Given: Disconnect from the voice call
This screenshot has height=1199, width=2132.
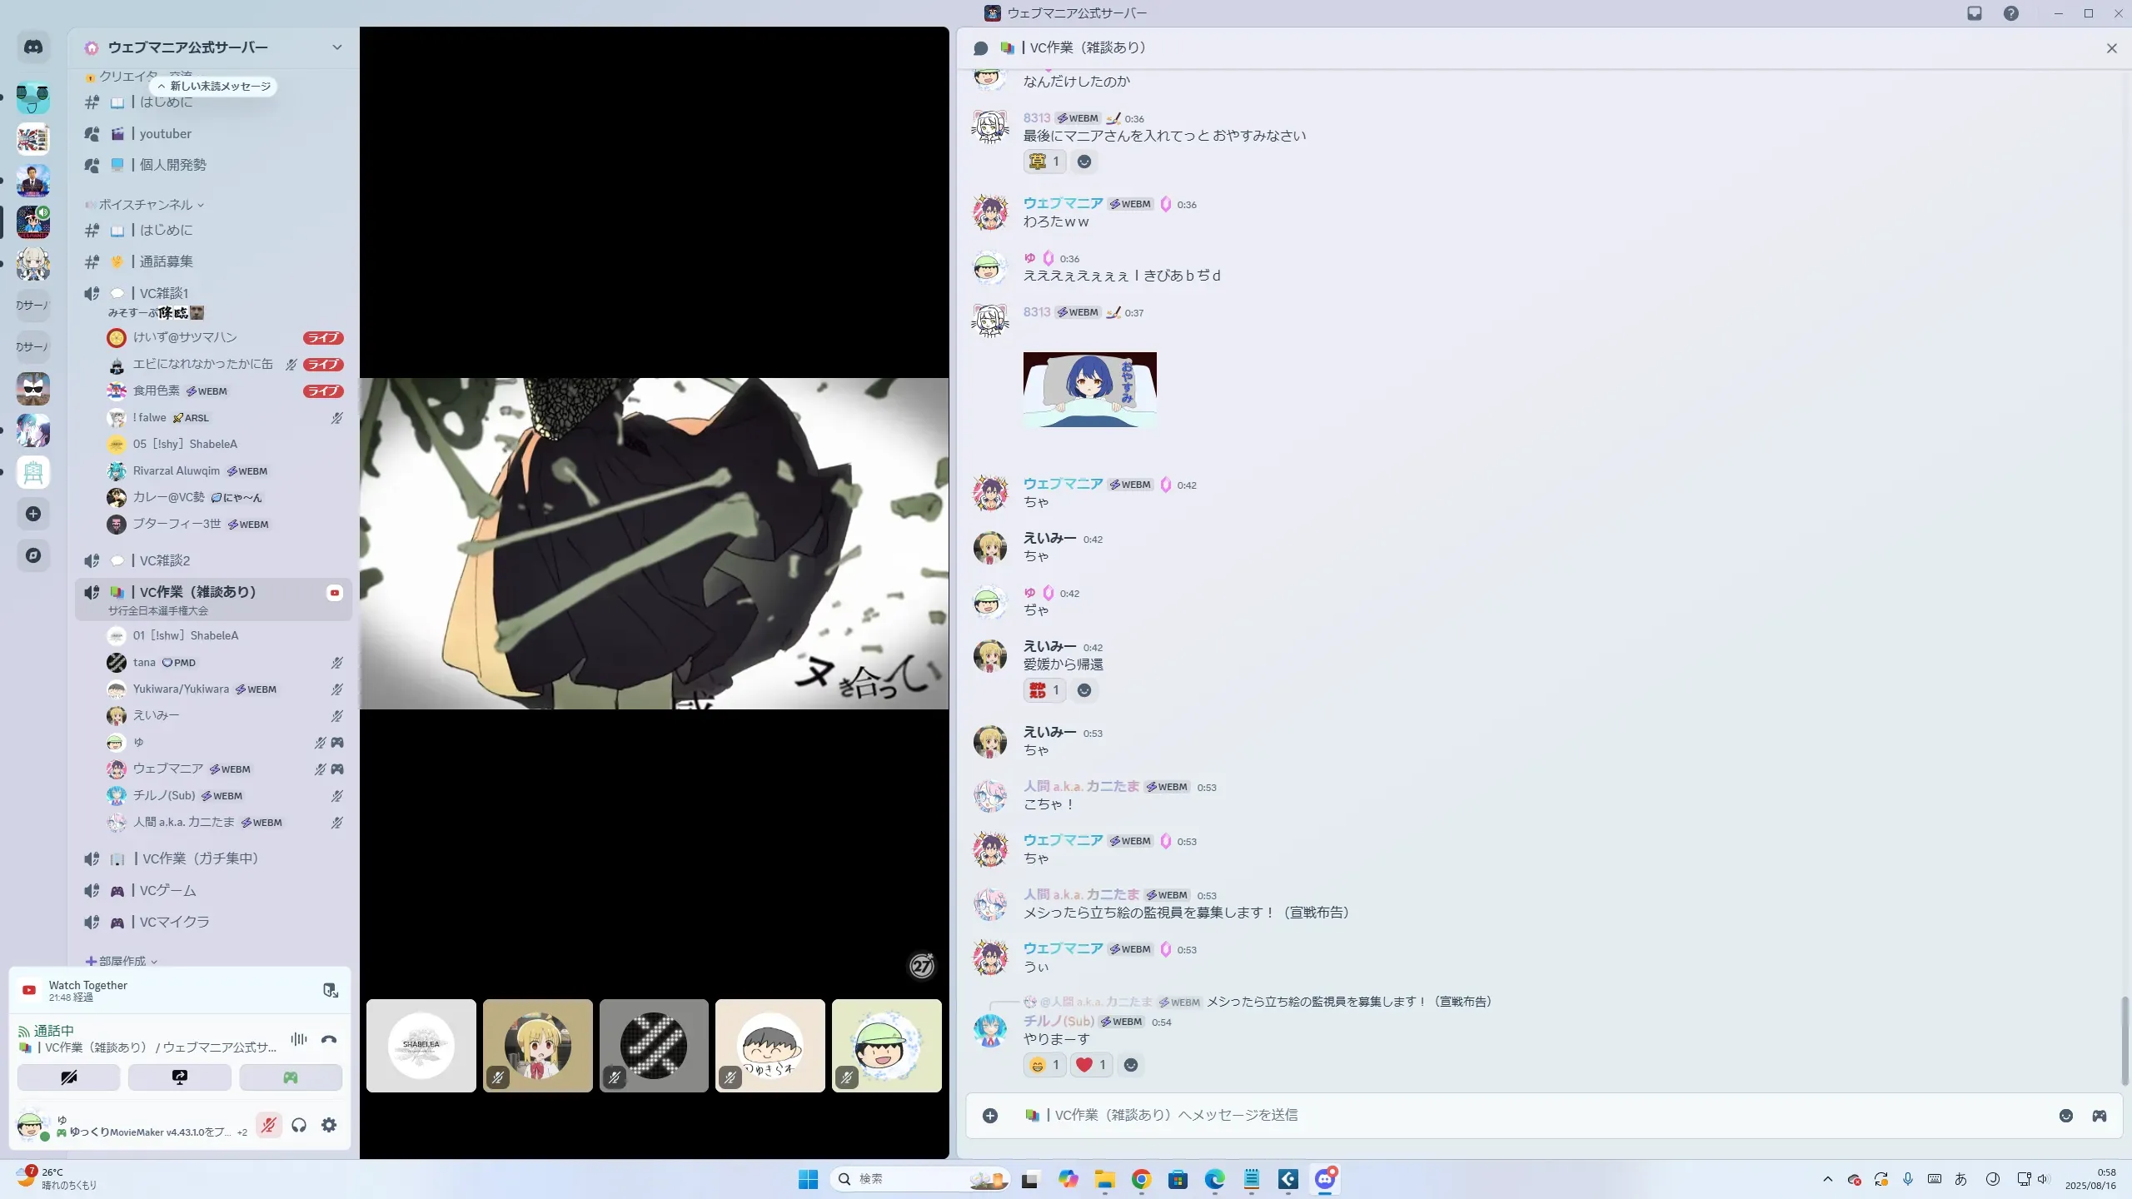Looking at the screenshot, I should pyautogui.click(x=329, y=1039).
